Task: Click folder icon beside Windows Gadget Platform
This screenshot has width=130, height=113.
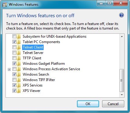Action: 19,64
